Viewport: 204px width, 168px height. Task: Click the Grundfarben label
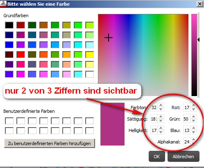coord(16,16)
